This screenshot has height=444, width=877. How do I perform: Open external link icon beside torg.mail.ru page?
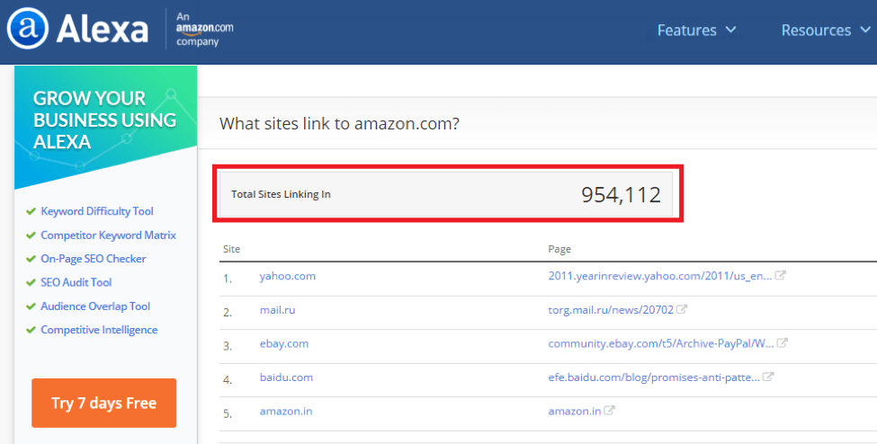[x=683, y=310]
